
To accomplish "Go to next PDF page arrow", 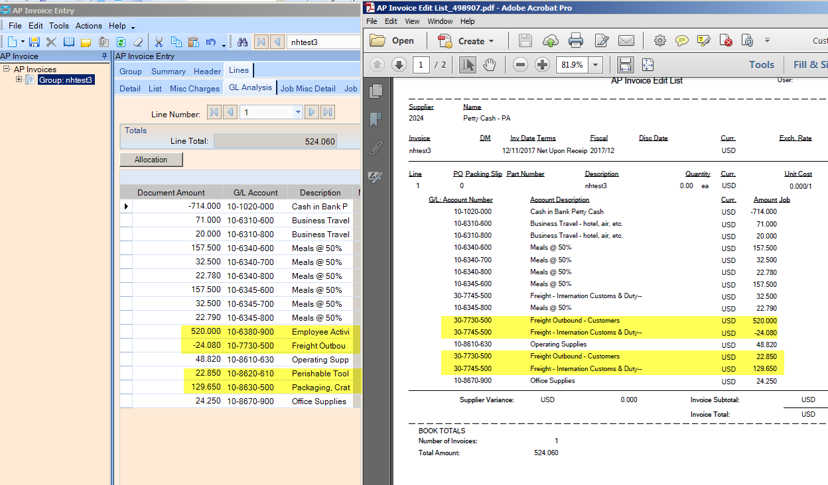I will tap(399, 65).
